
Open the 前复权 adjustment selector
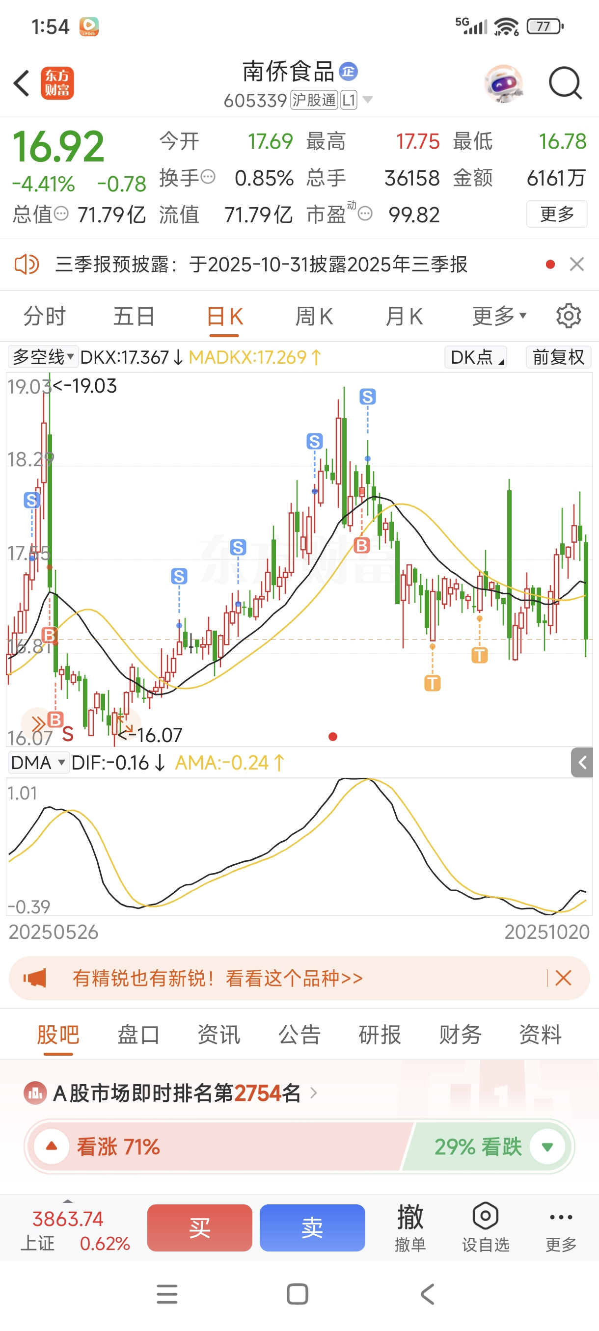[558, 357]
